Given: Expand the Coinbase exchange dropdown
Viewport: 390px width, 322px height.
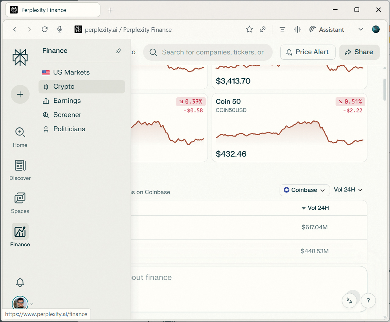Looking at the screenshot, I should 304,190.
